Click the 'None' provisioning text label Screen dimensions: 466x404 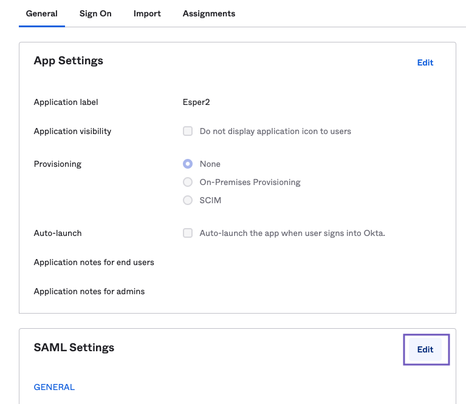pos(210,164)
